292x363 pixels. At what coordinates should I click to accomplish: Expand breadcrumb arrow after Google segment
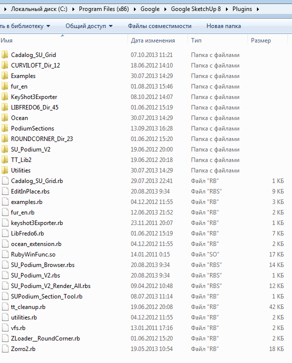point(165,9)
